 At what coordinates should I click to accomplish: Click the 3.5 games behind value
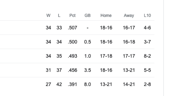[x=88, y=70]
